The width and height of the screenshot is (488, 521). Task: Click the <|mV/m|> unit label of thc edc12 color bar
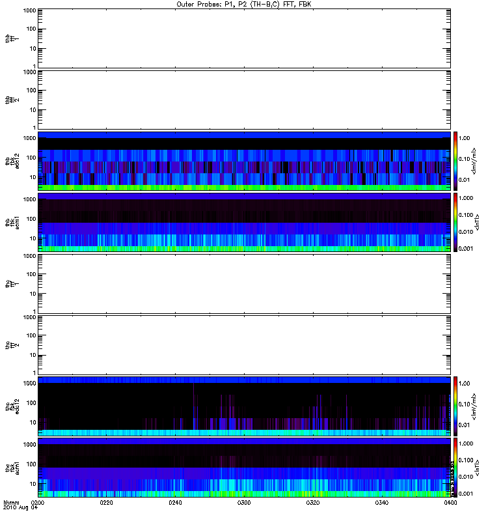tap(474, 406)
